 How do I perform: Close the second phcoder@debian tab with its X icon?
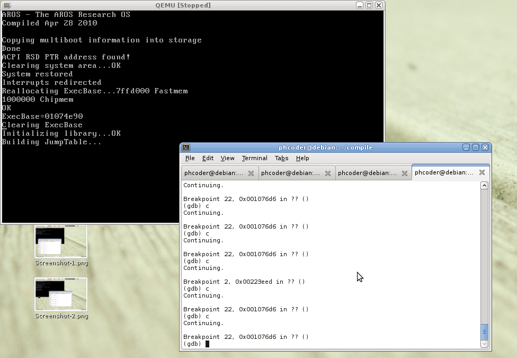tap(328, 172)
